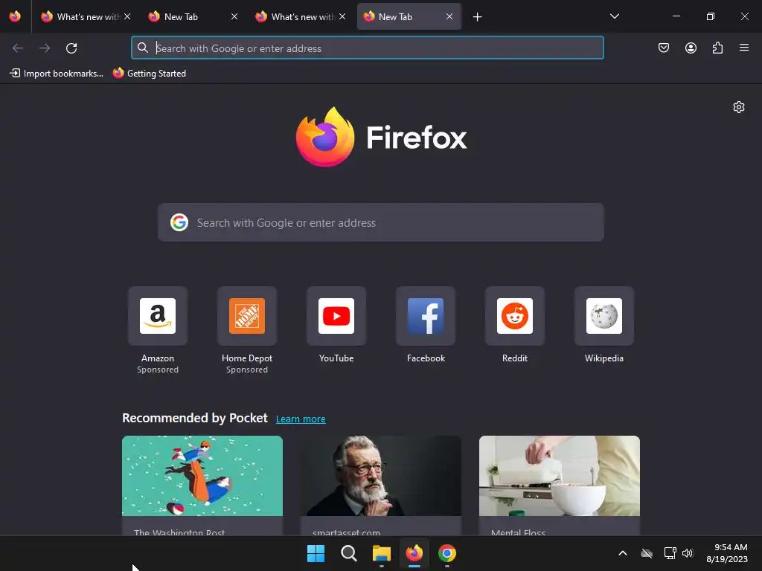The width and height of the screenshot is (762, 571).
Task: Open the Firefox account icon
Action: coord(691,48)
